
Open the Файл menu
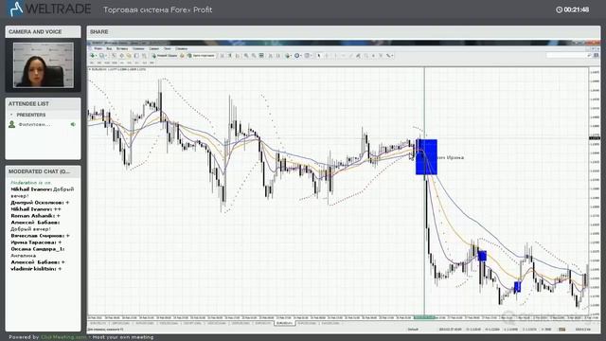[98, 48]
